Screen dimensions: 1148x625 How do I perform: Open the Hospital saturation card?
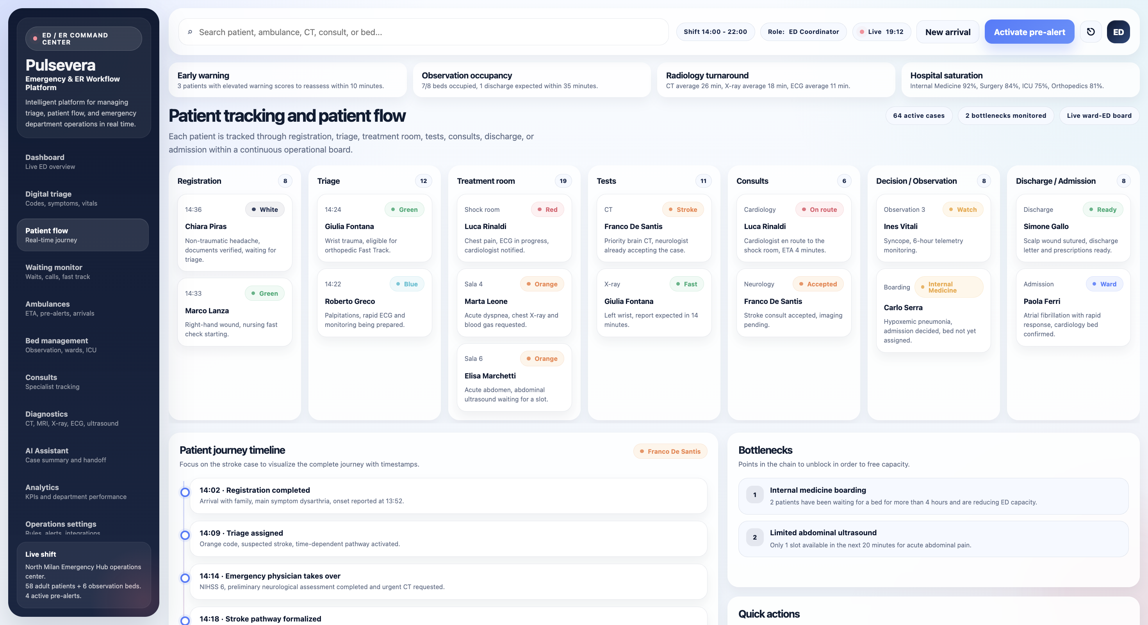1020,80
